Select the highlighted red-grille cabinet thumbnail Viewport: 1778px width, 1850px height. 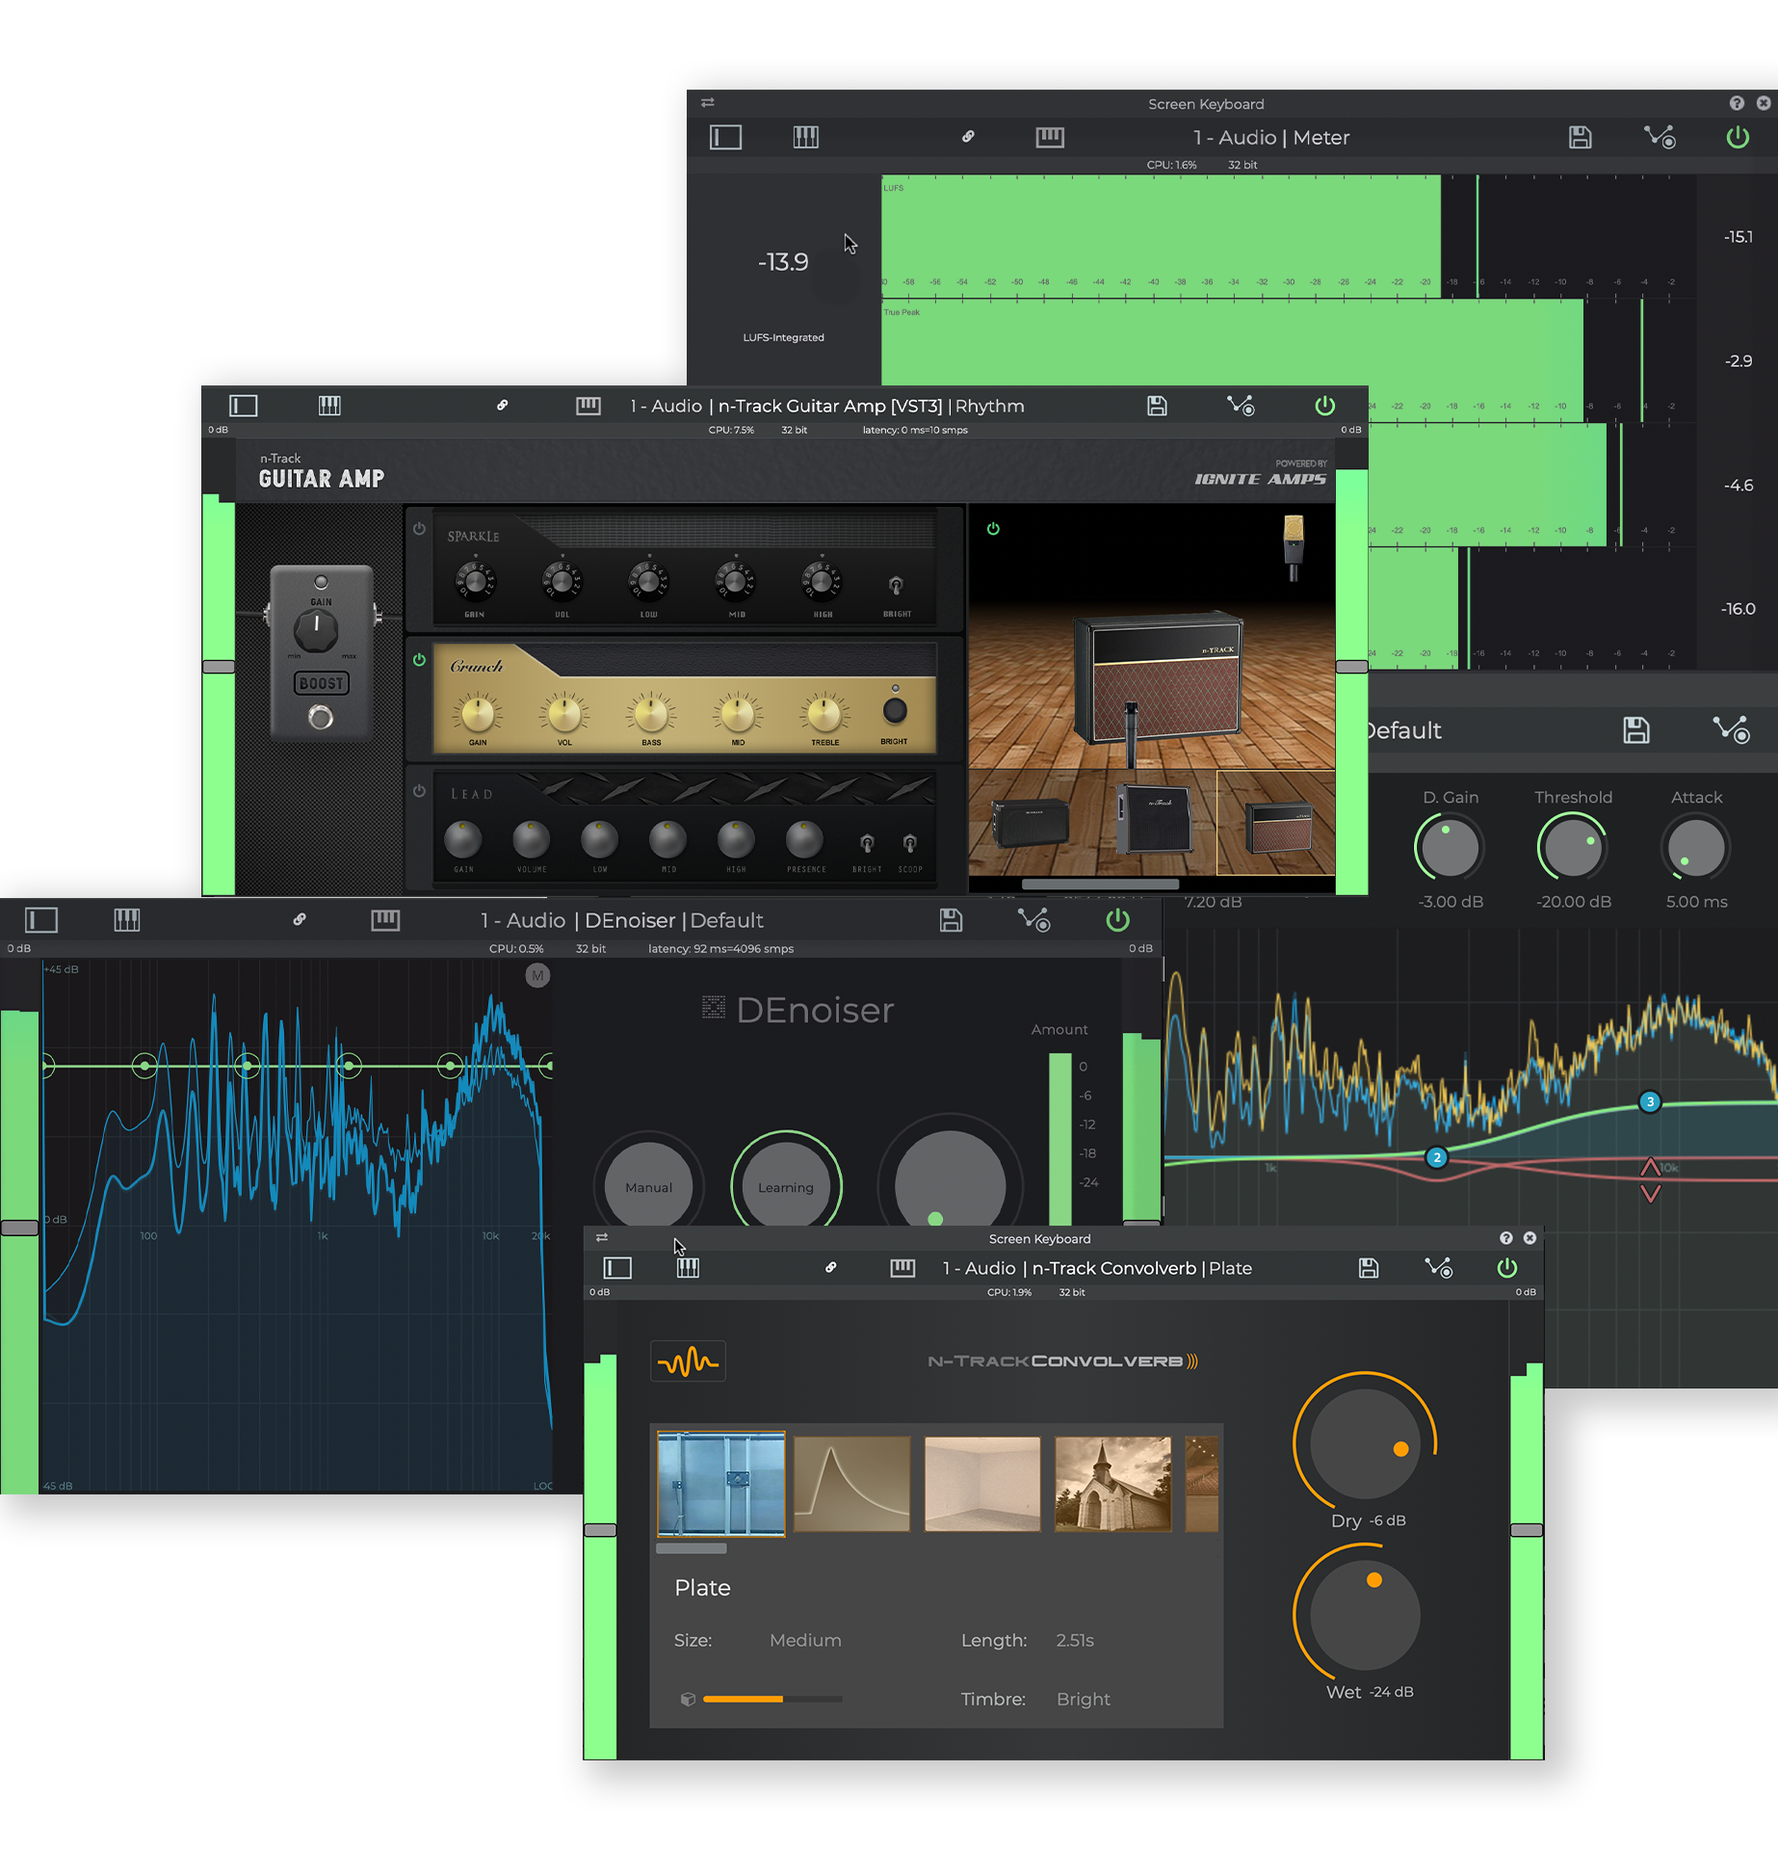1276,823
